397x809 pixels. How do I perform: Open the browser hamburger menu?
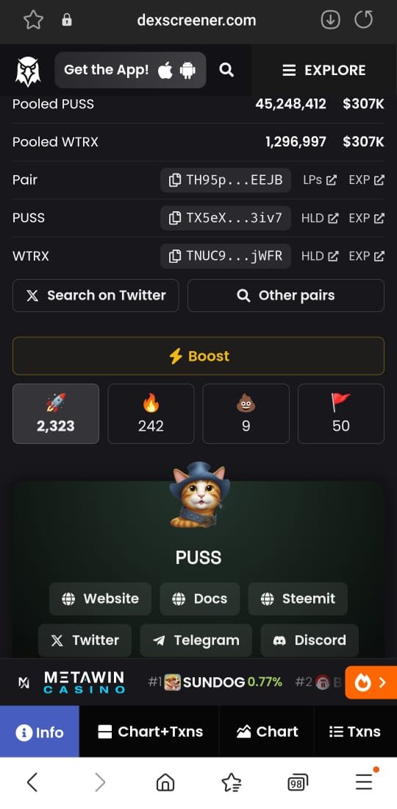[365, 781]
